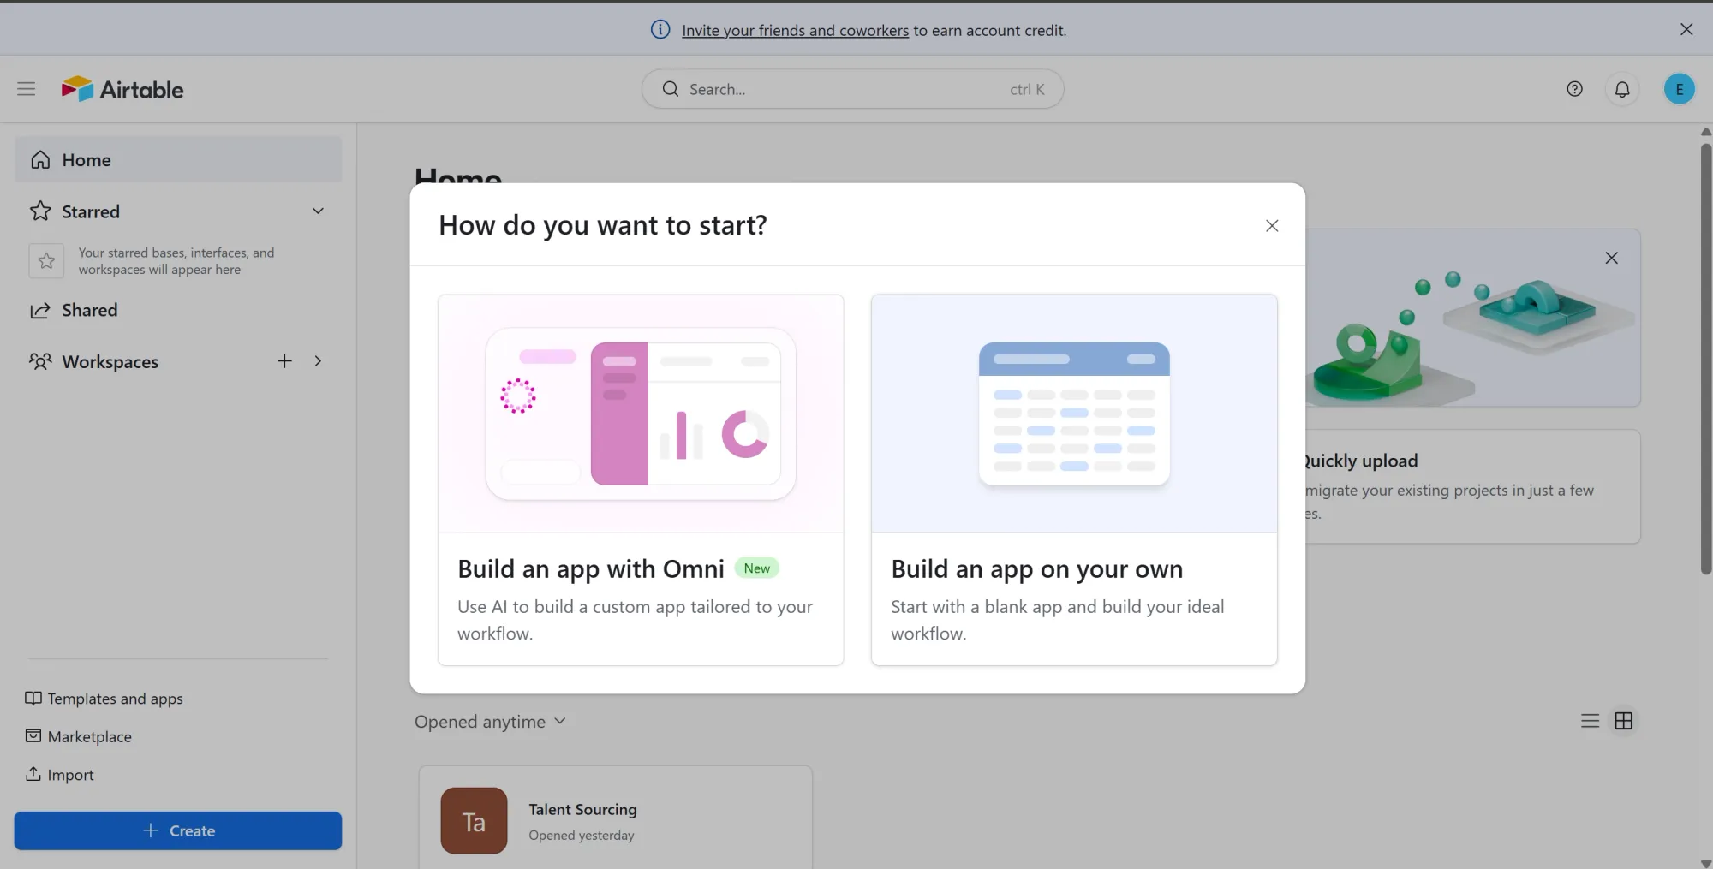
Task: Click the scroll down arrow of scrollbar
Action: tap(1705, 862)
